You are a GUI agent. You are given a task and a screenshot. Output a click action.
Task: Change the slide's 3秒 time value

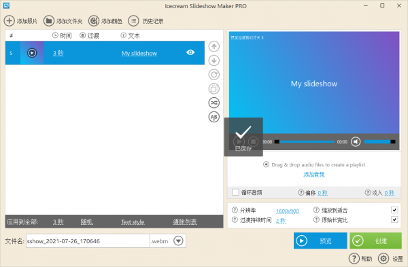pyautogui.click(x=58, y=53)
